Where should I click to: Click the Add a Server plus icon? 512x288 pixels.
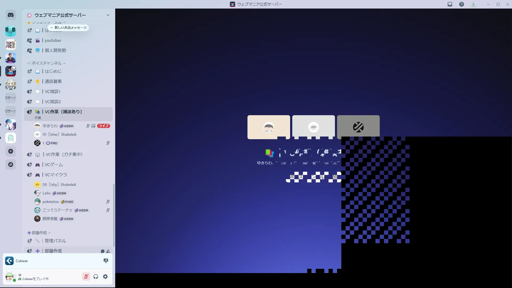pyautogui.click(x=11, y=151)
